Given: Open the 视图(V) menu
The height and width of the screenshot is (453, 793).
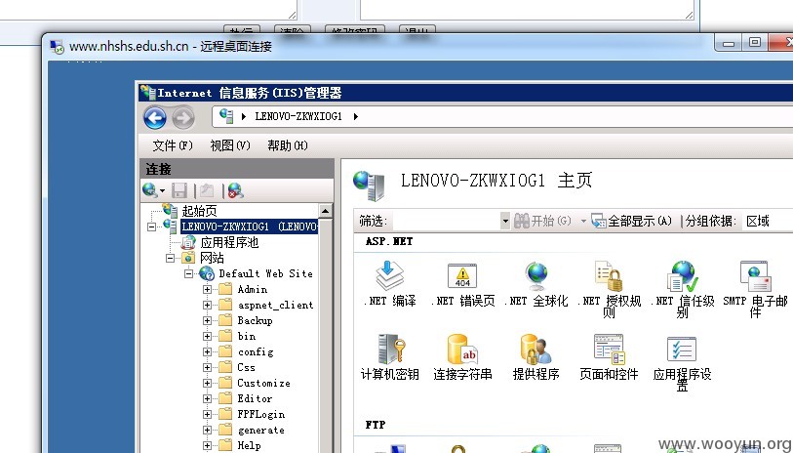Looking at the screenshot, I should pos(230,145).
